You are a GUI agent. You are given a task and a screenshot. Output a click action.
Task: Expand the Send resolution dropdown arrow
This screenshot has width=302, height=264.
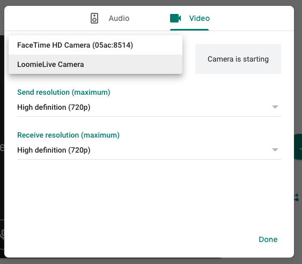click(275, 107)
